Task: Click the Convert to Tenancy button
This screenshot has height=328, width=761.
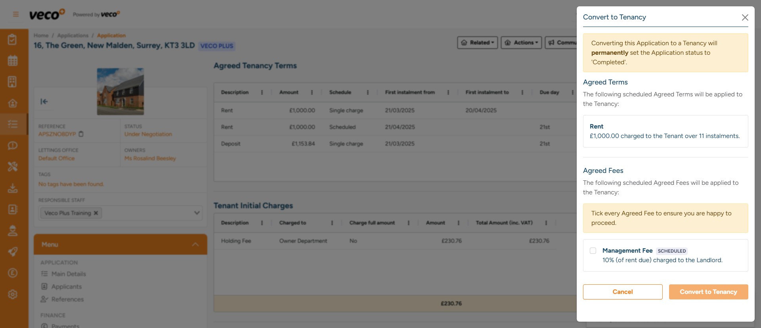Action: [x=708, y=292]
